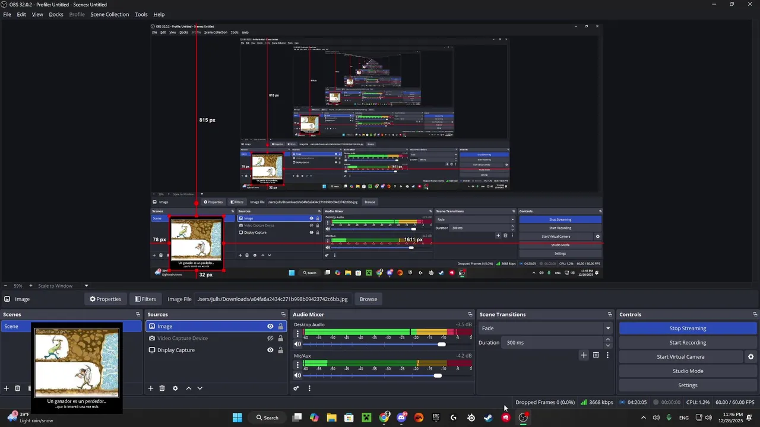This screenshot has width=760, height=427.
Task: Open the Scene Collection menu
Action: 109,14
